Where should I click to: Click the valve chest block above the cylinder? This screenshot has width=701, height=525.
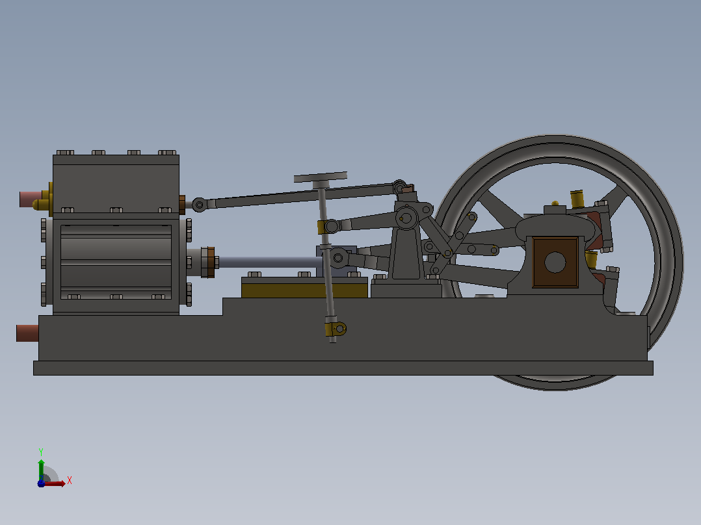click(116, 183)
